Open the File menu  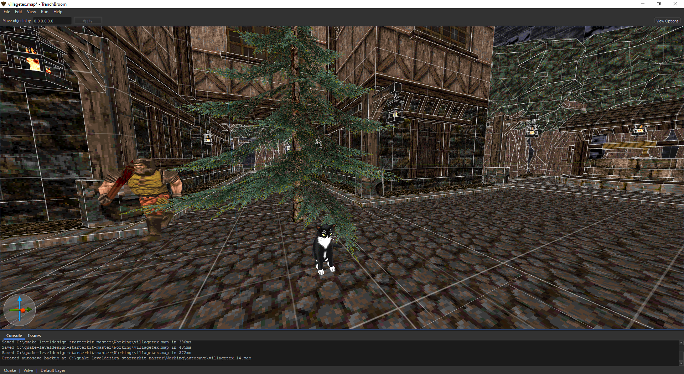(x=7, y=12)
